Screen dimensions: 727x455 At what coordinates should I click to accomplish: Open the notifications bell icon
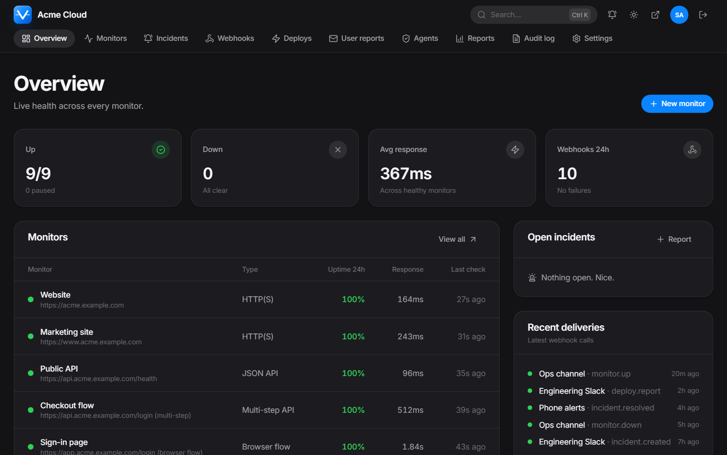coord(612,15)
